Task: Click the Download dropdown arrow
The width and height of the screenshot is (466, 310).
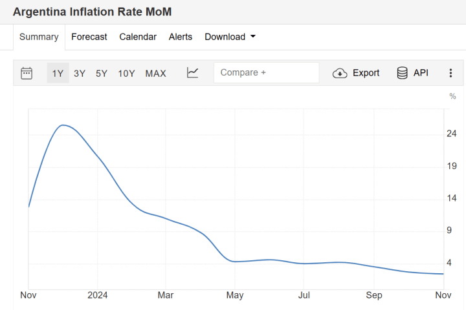Action: 252,37
